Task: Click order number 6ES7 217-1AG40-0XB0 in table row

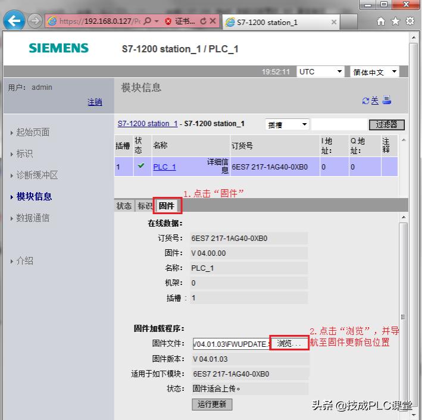Action: [270, 167]
